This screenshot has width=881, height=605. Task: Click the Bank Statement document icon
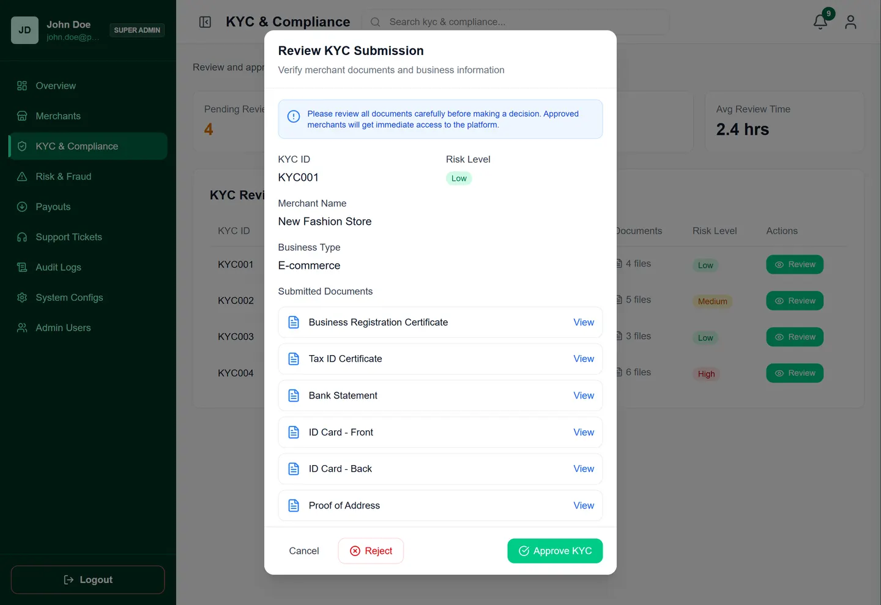294,395
